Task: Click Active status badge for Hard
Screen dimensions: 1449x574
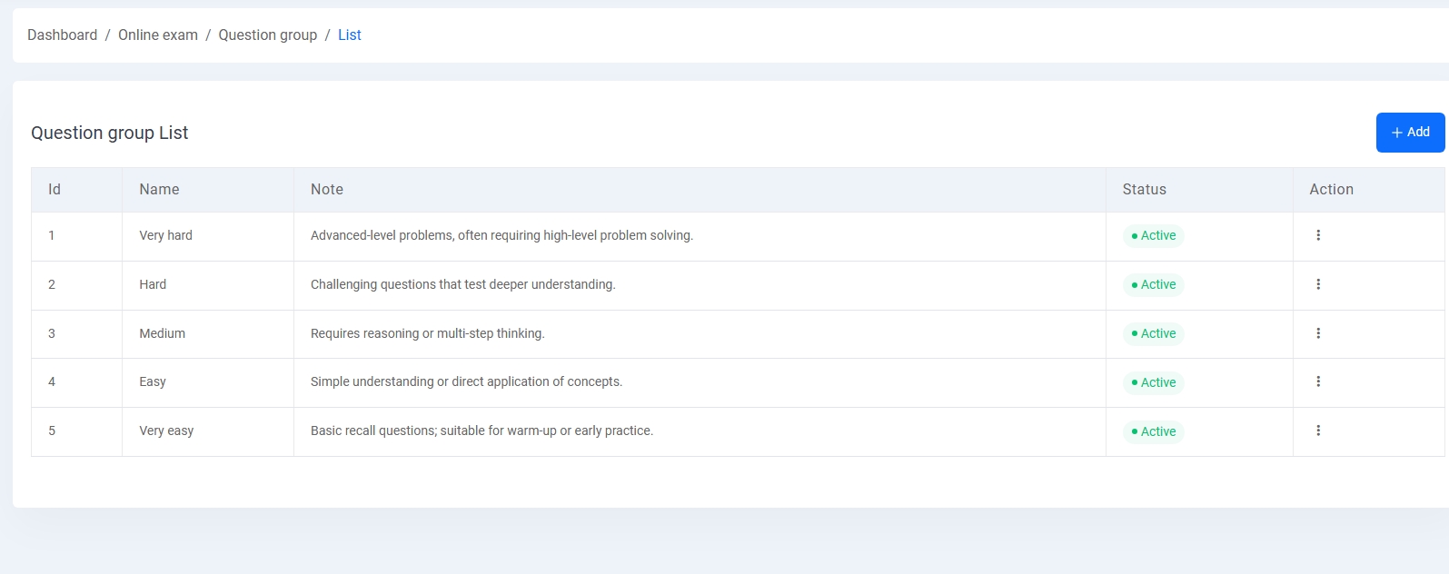Action: click(1153, 285)
